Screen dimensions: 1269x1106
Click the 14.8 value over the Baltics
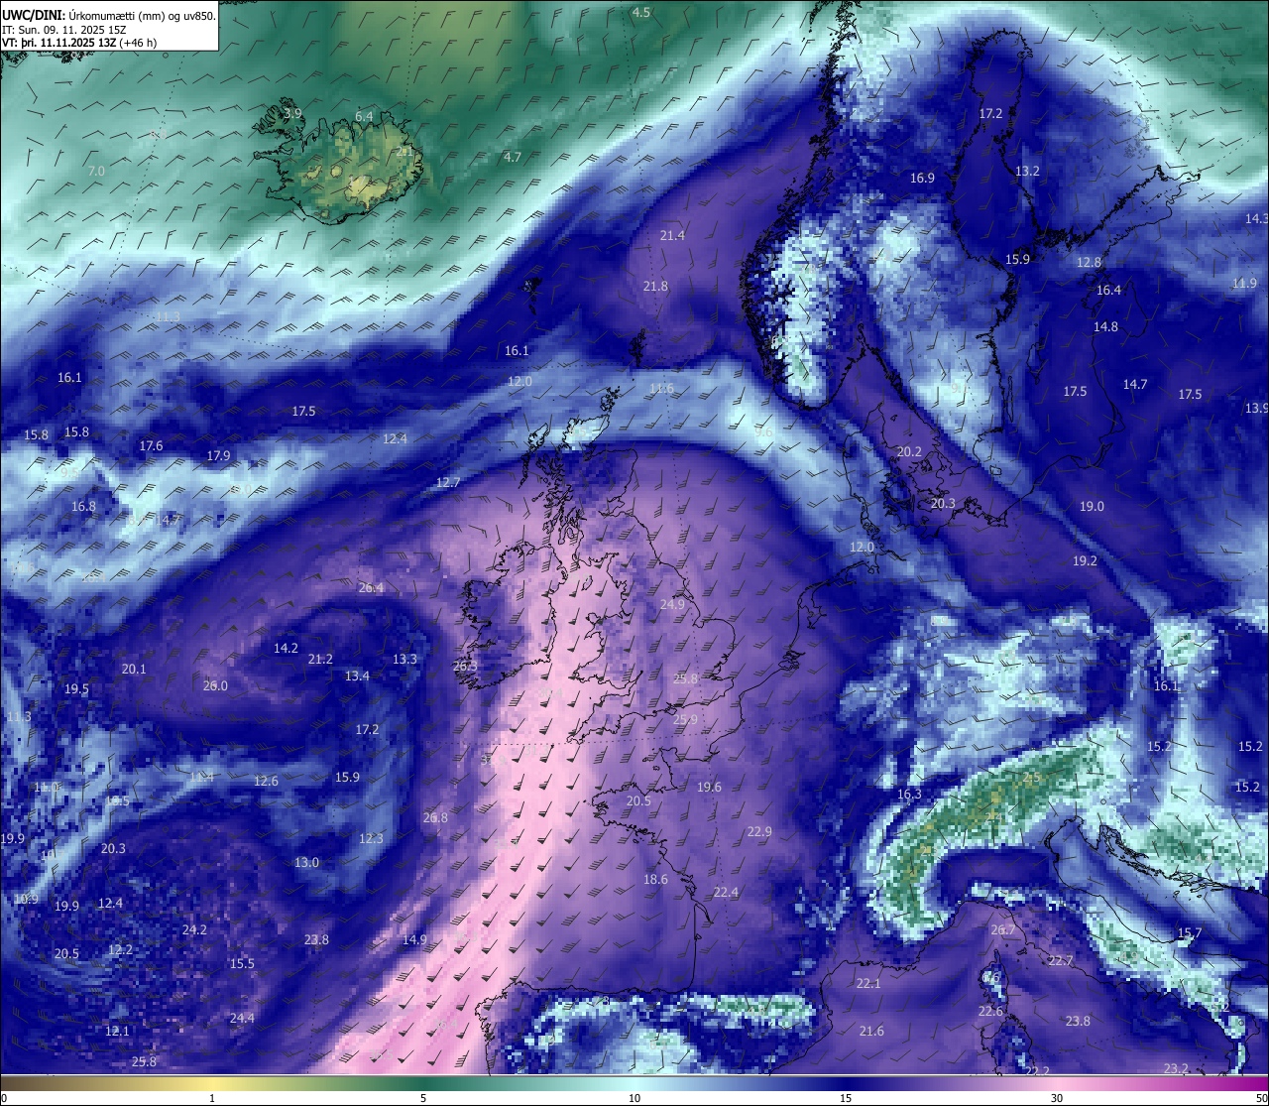tap(1105, 327)
